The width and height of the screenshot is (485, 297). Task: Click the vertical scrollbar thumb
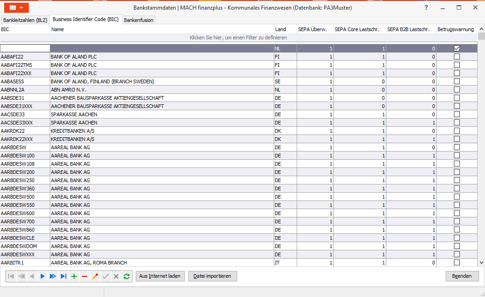point(481,36)
